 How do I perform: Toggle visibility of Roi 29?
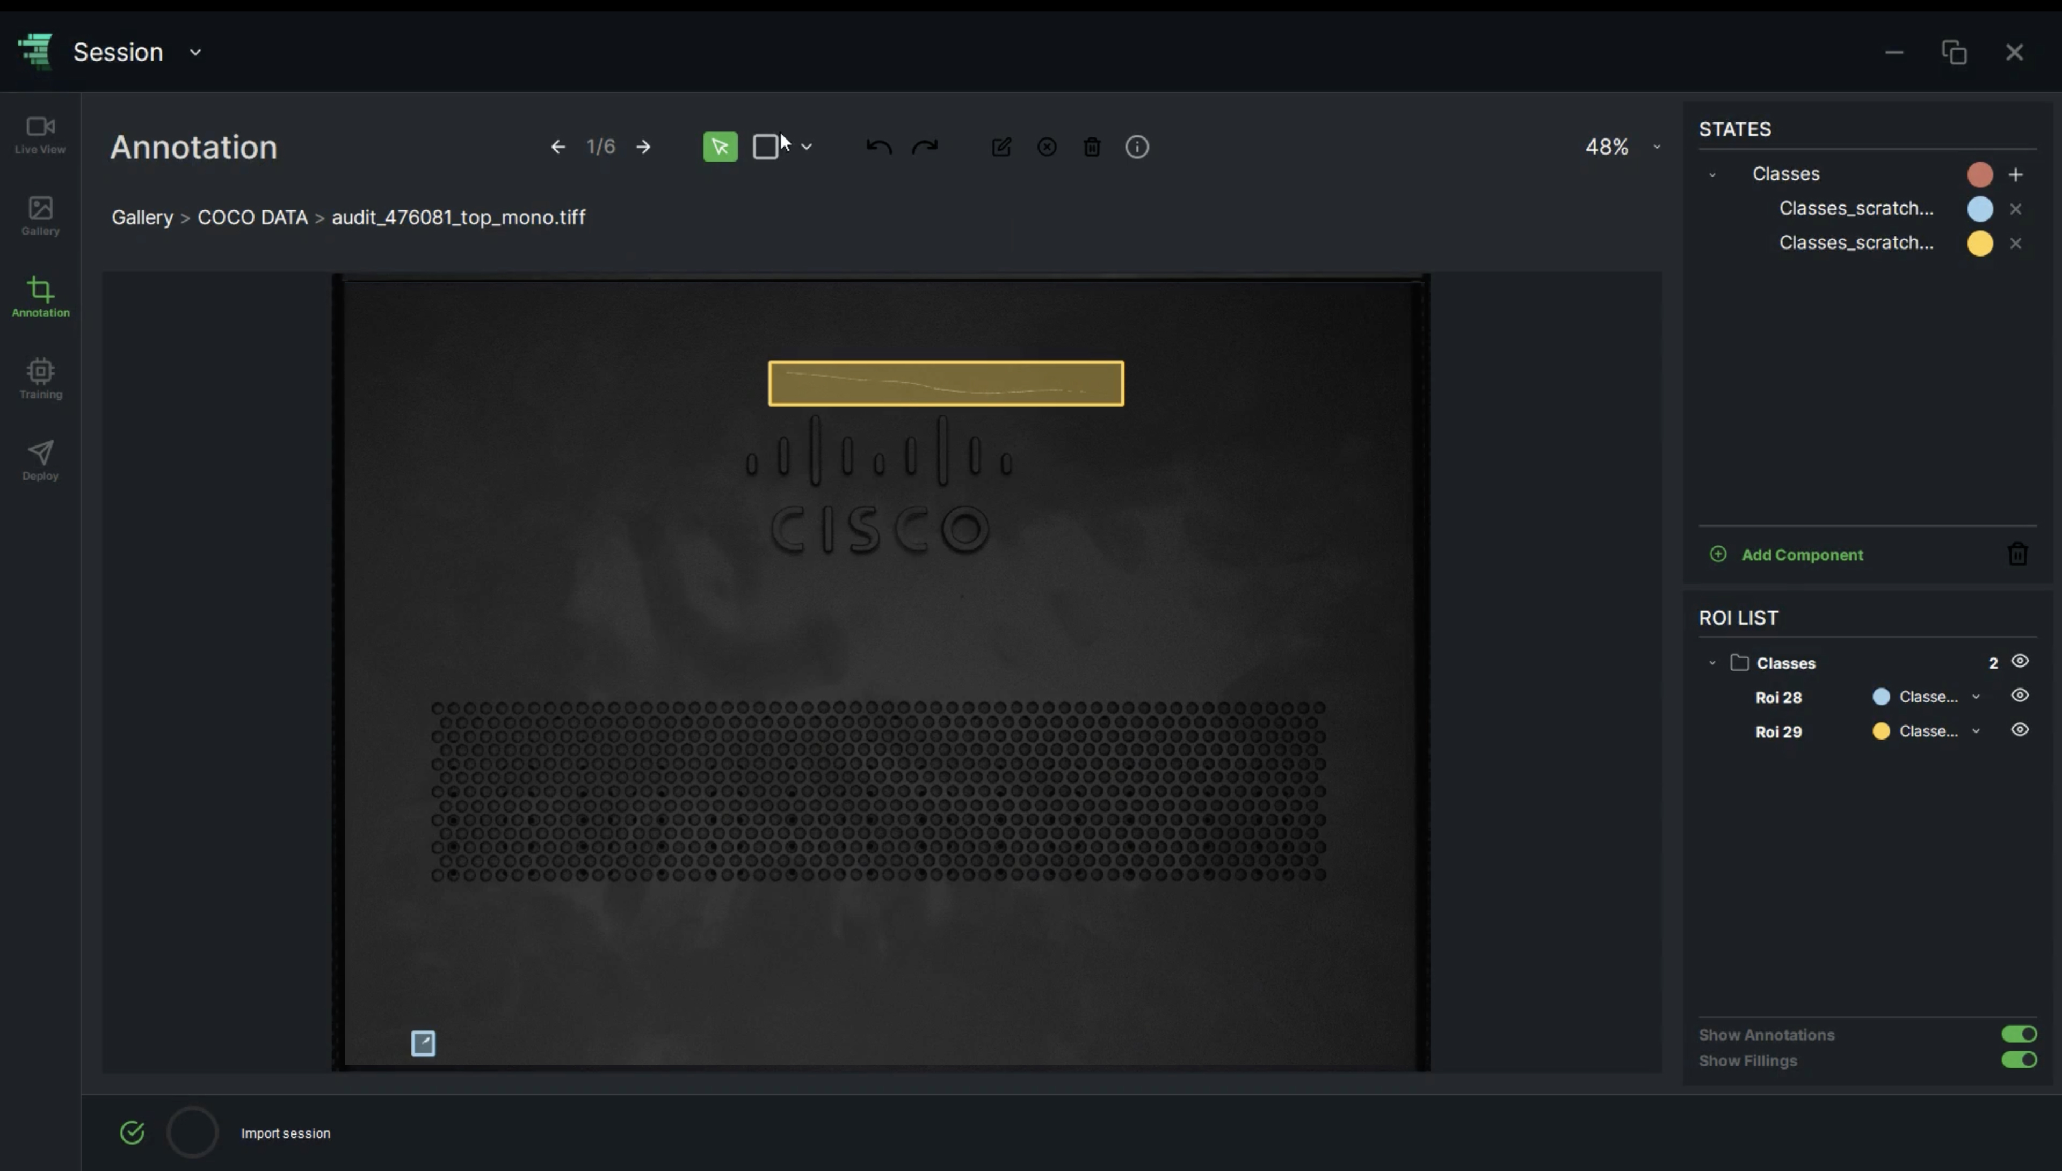point(2020,730)
